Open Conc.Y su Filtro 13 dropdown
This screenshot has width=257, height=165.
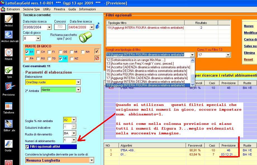(228, 55)
